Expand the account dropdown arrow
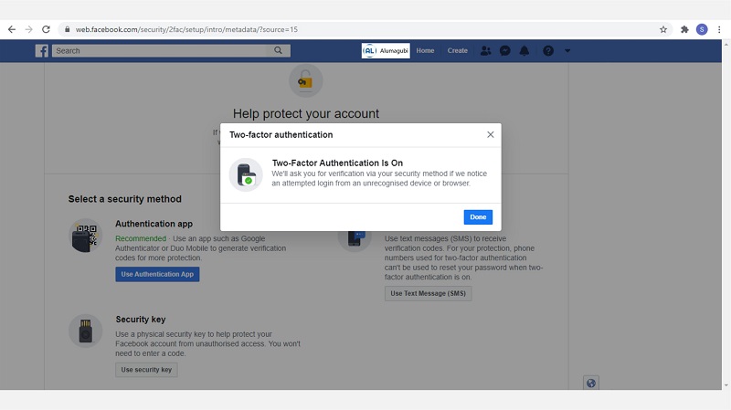 click(567, 51)
